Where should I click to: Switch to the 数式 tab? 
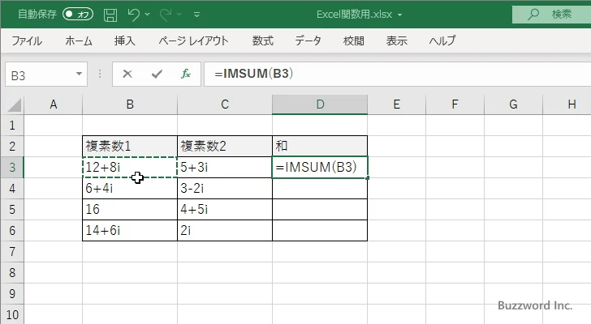(x=263, y=40)
